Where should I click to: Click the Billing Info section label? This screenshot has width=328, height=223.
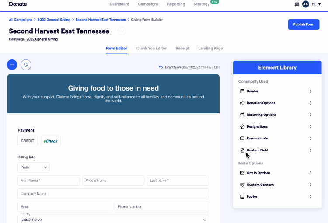pyautogui.click(x=27, y=157)
